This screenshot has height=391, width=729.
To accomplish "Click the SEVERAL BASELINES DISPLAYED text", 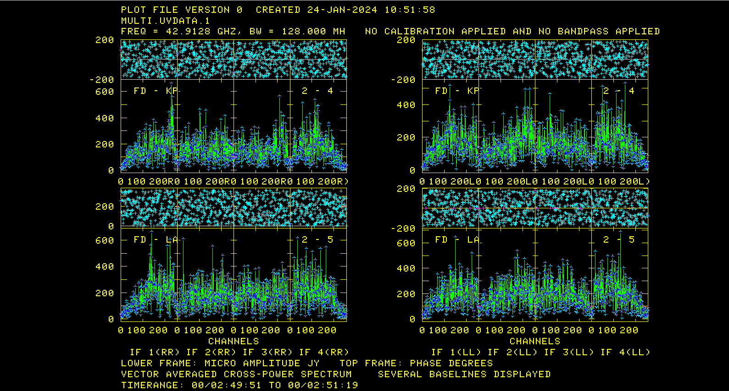I will (464, 374).
